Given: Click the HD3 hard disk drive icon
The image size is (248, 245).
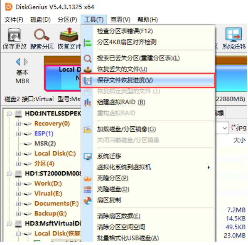Looking at the screenshot, I should click(x=19, y=224).
